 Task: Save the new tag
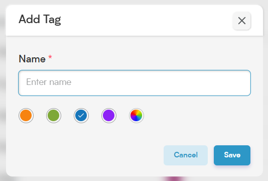(232, 155)
